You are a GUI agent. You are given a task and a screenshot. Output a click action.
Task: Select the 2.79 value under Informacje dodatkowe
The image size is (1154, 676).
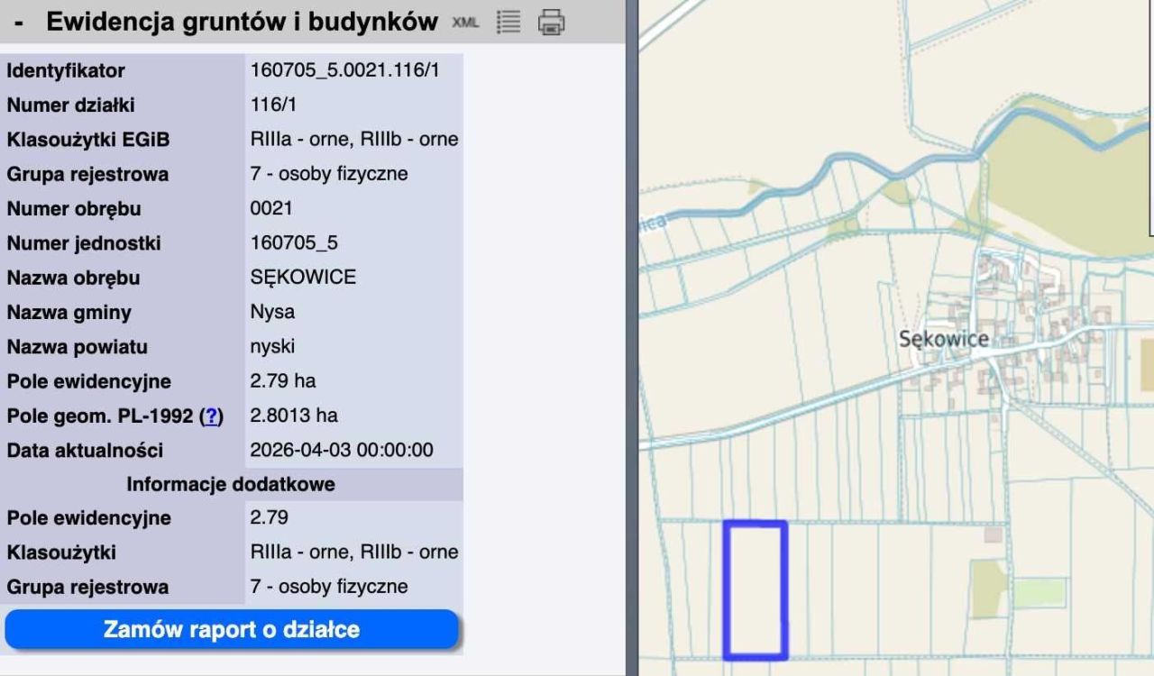269,518
